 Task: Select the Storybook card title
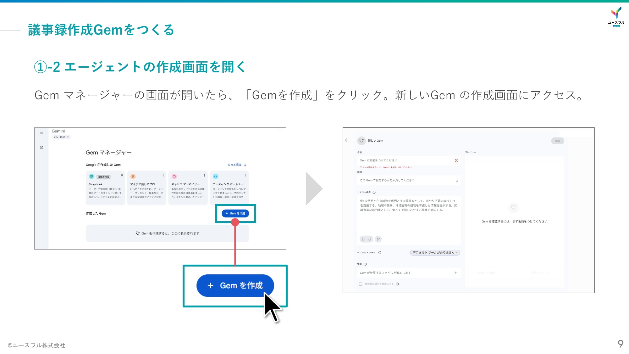tap(96, 184)
